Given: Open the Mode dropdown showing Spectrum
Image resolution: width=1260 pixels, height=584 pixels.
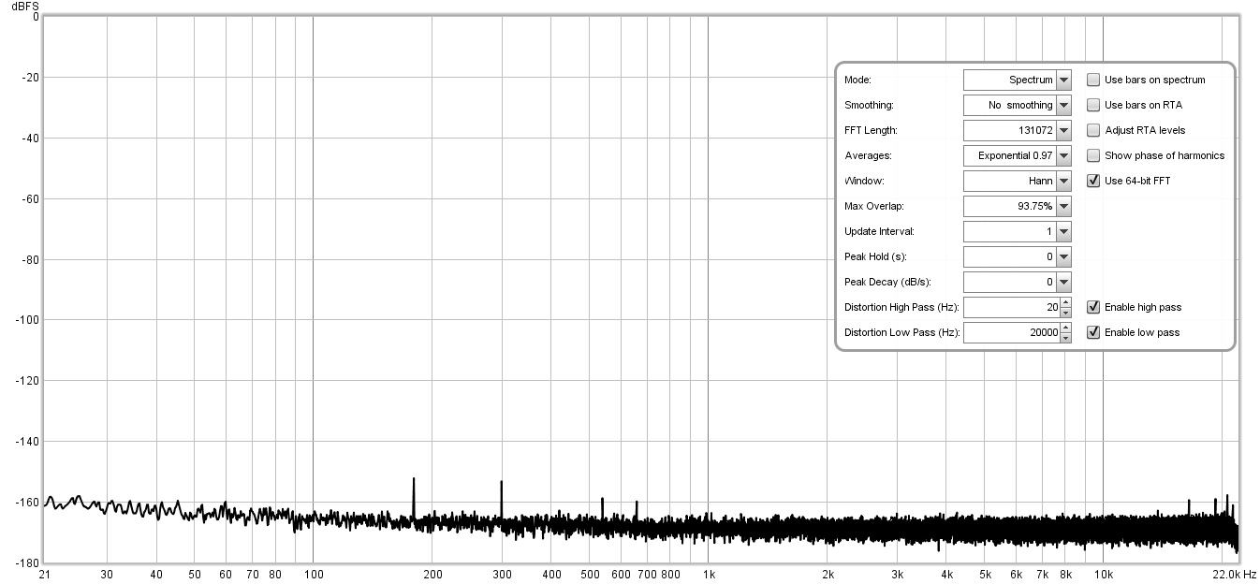Looking at the screenshot, I should click(x=1017, y=80).
